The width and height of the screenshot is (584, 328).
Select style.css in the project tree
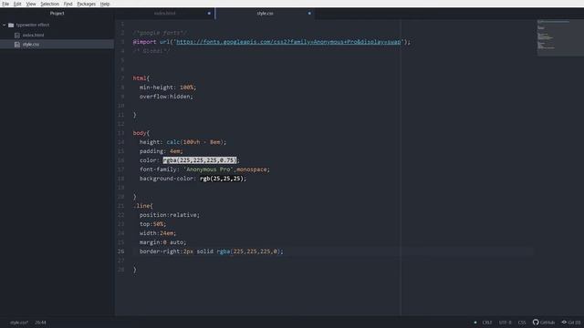30,45
